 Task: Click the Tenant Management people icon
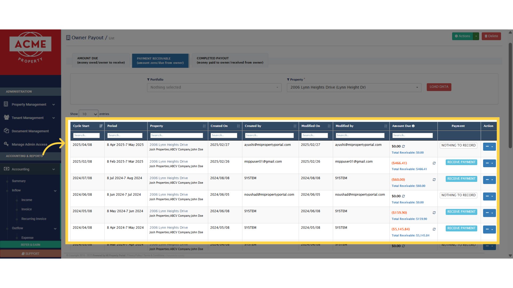(6, 117)
